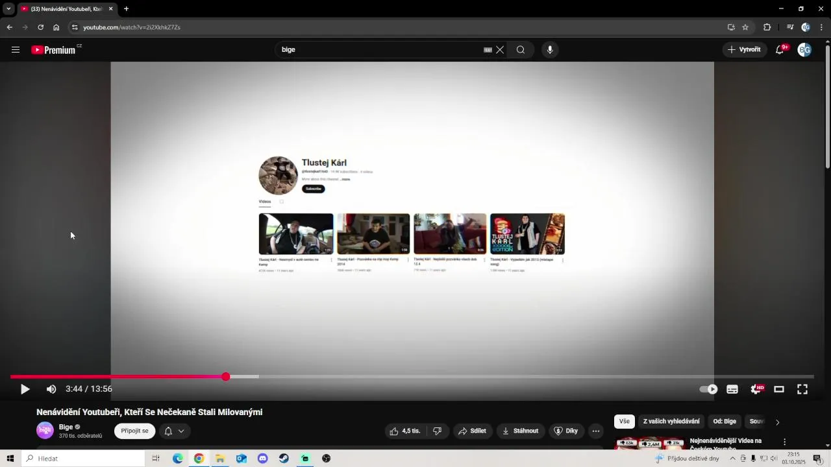Open Steam from taskbar
This screenshot has height=467, width=831.
coord(284,459)
